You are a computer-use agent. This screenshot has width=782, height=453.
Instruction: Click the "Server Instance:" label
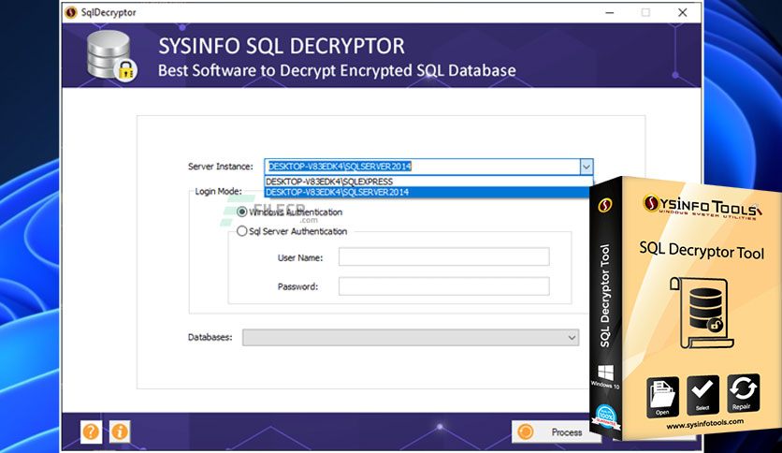coord(221,167)
